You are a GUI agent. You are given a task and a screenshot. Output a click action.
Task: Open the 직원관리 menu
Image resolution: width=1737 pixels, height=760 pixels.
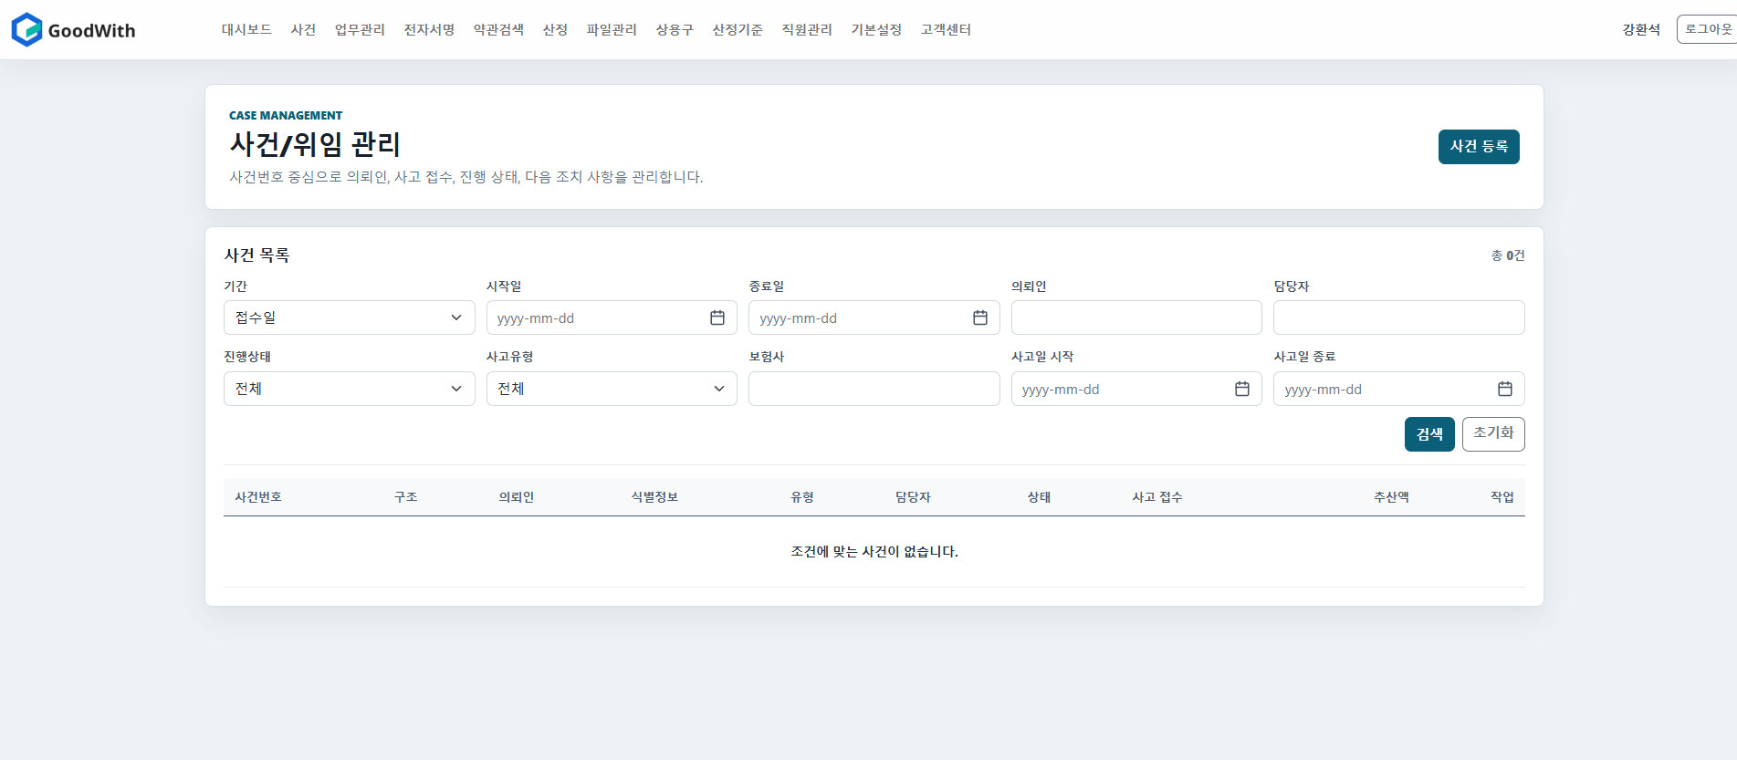coord(807,30)
